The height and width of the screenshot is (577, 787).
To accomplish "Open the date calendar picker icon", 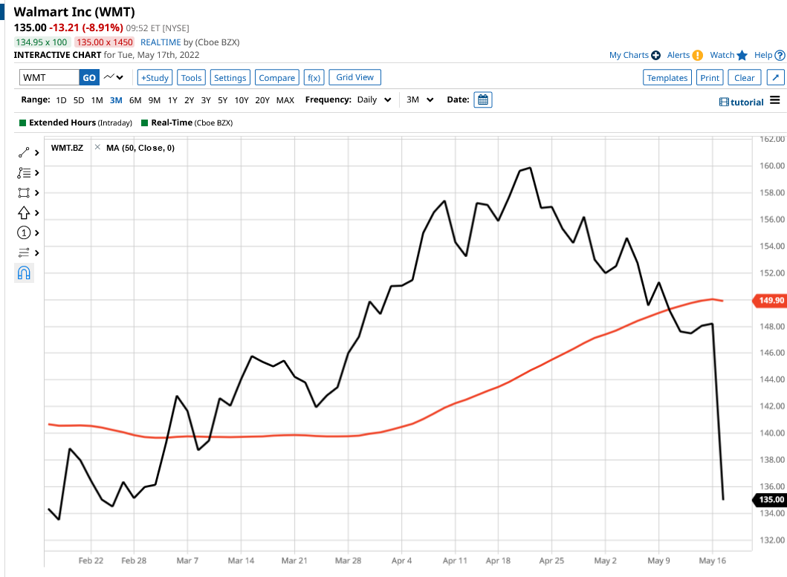I will tap(483, 100).
